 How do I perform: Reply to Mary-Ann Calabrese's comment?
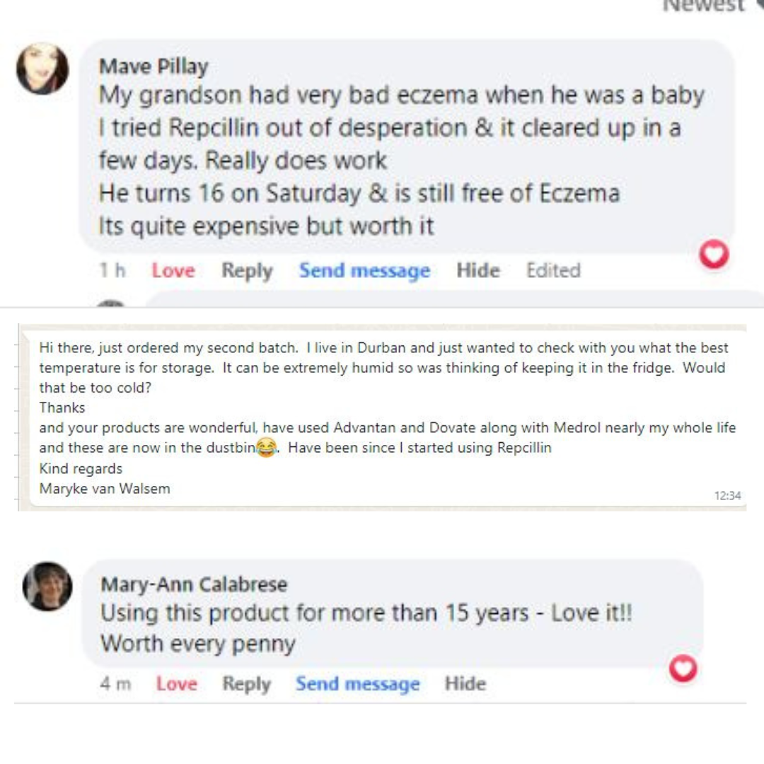click(x=247, y=684)
